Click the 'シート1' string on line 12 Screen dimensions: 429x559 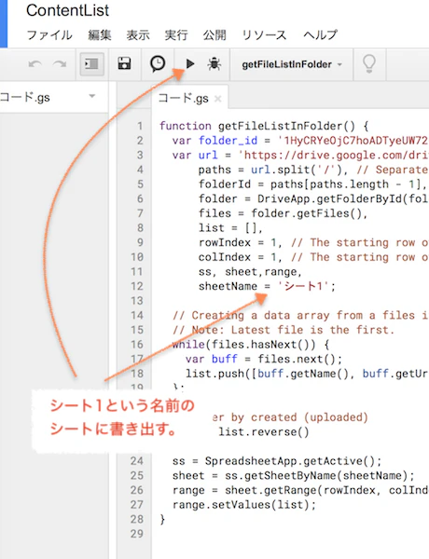[x=303, y=286]
